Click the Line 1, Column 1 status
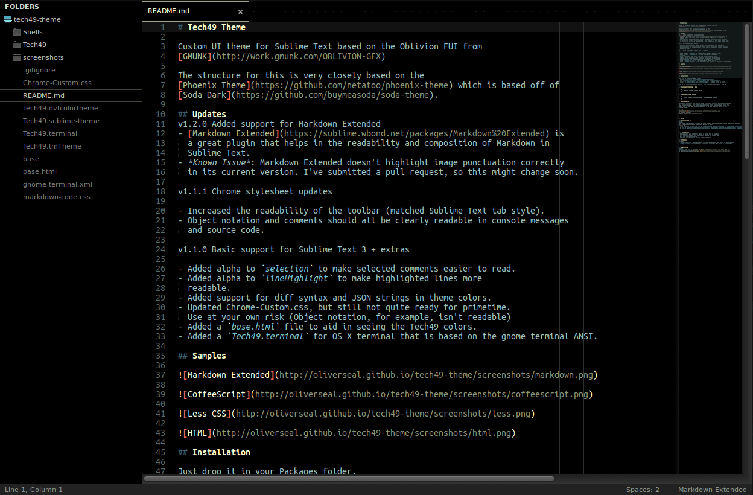 (x=34, y=490)
